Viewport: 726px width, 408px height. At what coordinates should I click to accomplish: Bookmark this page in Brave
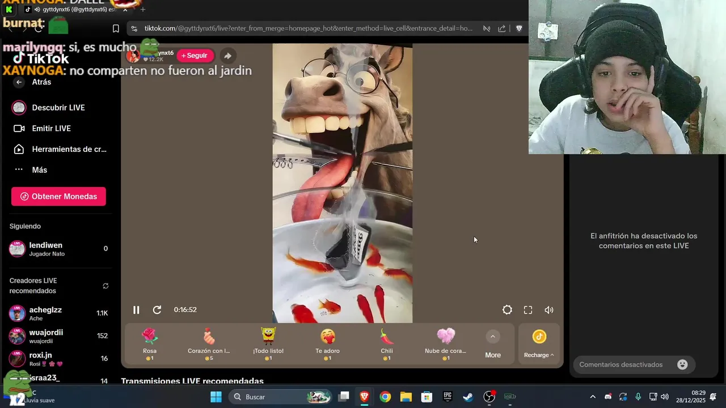[x=116, y=28]
